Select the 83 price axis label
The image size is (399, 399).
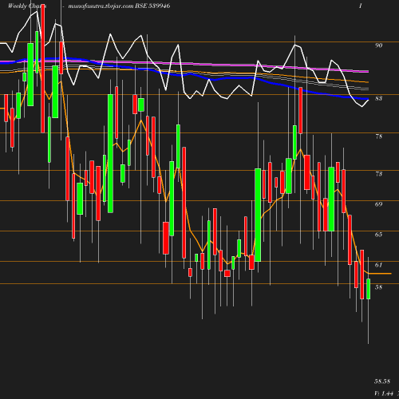point(379,98)
